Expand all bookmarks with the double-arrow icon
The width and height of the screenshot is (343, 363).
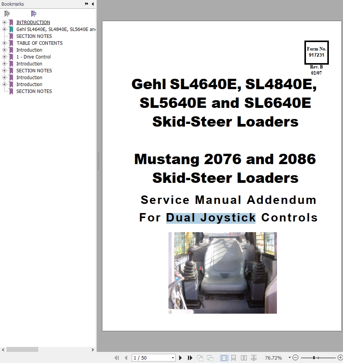[86, 4]
